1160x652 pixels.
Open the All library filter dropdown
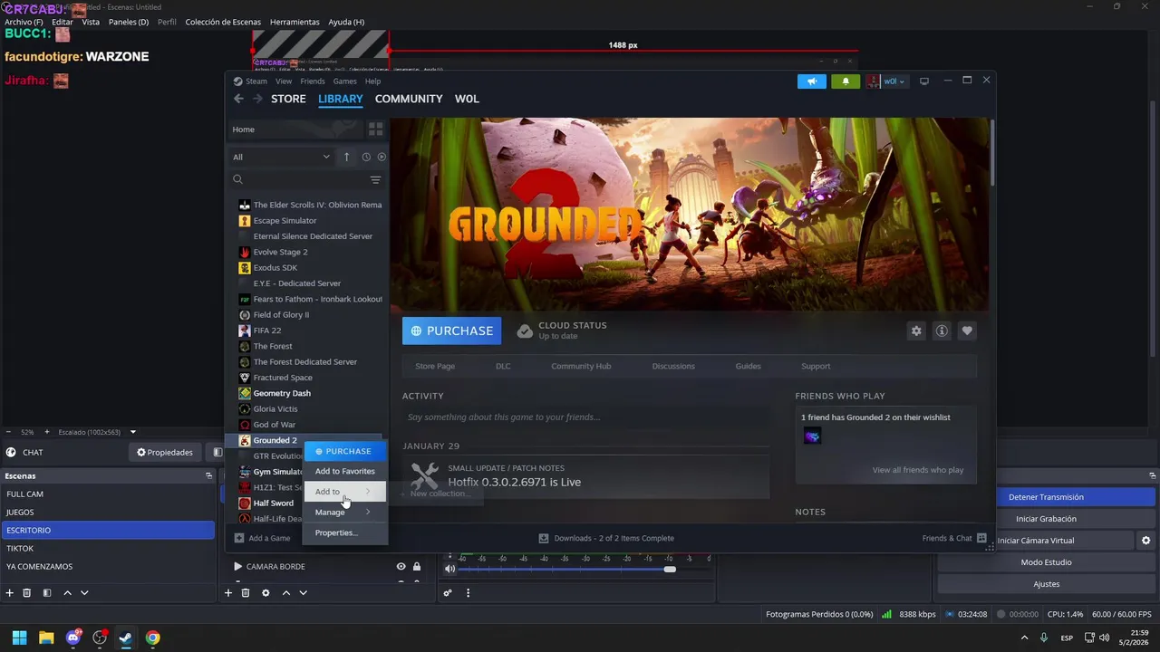pyautogui.click(x=281, y=157)
